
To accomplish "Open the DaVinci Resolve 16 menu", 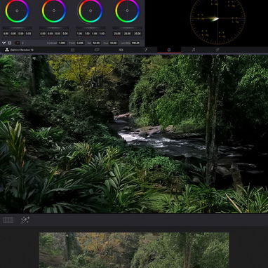I will tap(19, 50).
